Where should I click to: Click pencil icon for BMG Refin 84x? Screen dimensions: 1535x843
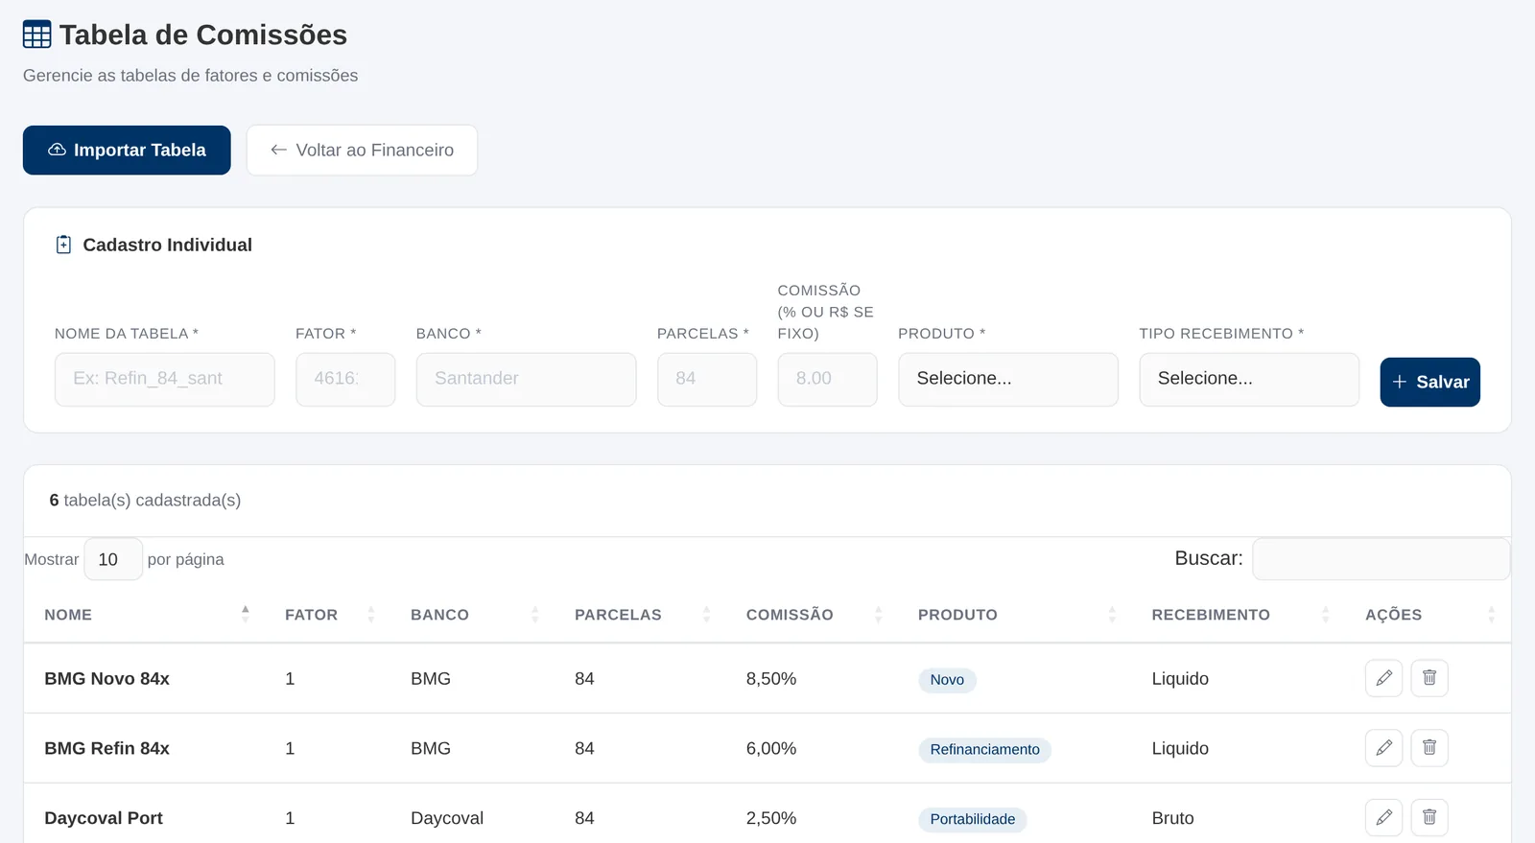click(x=1383, y=748)
